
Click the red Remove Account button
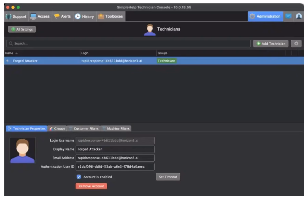(x=91, y=186)
